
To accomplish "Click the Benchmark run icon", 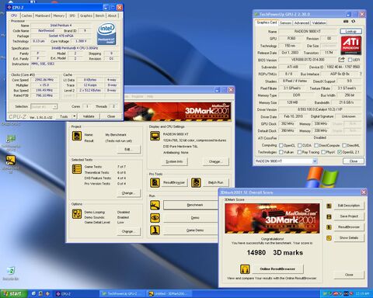I will tap(155, 205).
